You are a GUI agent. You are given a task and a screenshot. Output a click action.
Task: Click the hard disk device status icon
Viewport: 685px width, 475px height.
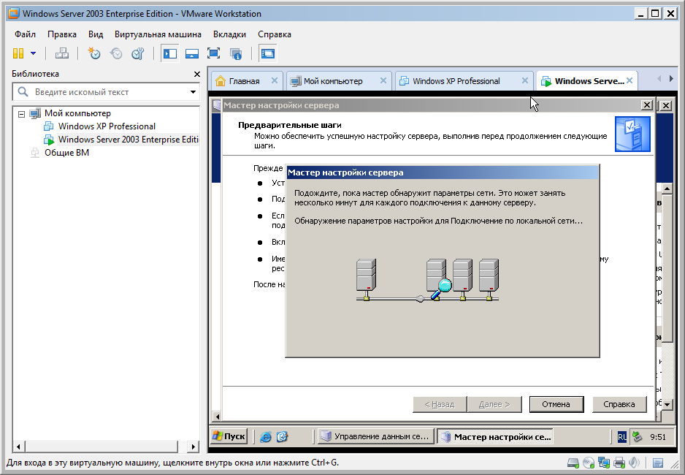573,463
